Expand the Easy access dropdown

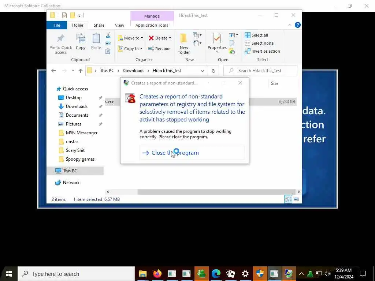coord(197,43)
